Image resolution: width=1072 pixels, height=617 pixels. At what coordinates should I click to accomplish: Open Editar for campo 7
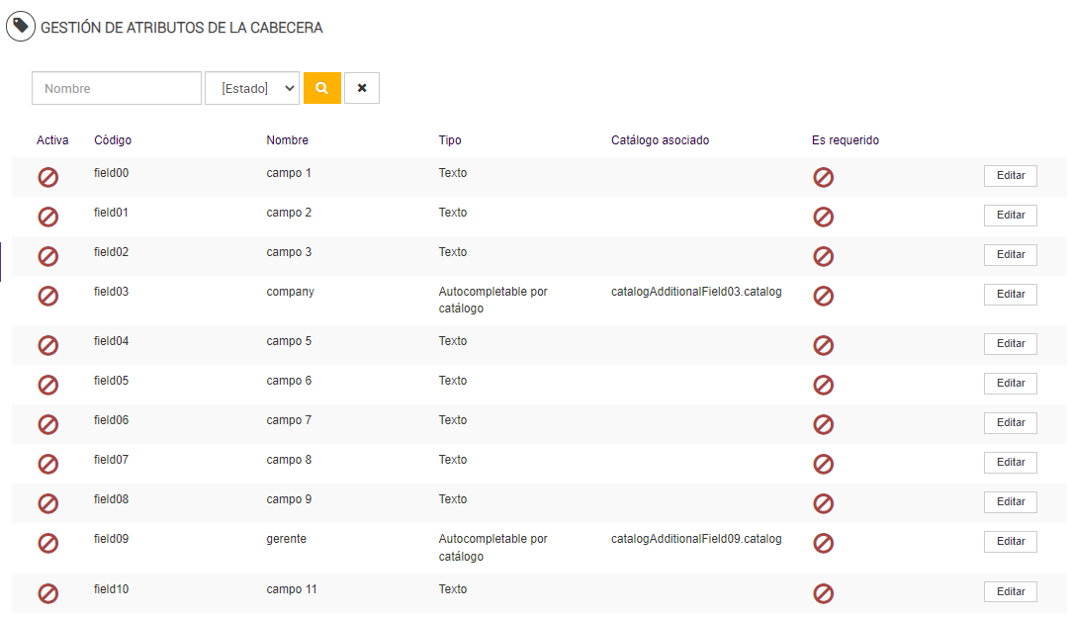pos(1010,423)
